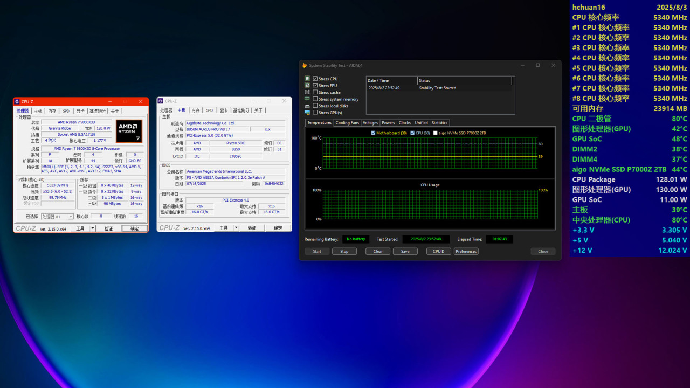Open the Statistics tab in AIDA64
This screenshot has height=388, width=690.
(x=439, y=123)
